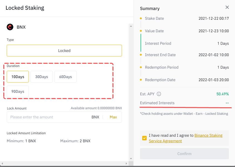Viewport: 235px width, 167px height.
Task: Click the Redemption Period label
Action: (x=162, y=67)
